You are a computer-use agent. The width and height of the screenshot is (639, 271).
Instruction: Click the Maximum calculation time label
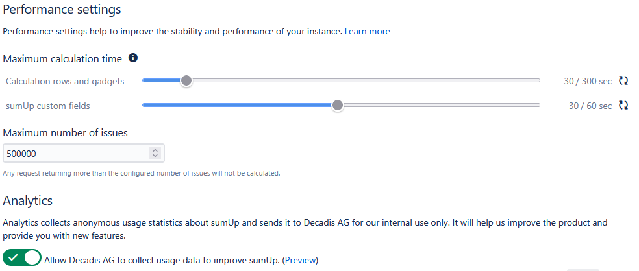pos(62,59)
